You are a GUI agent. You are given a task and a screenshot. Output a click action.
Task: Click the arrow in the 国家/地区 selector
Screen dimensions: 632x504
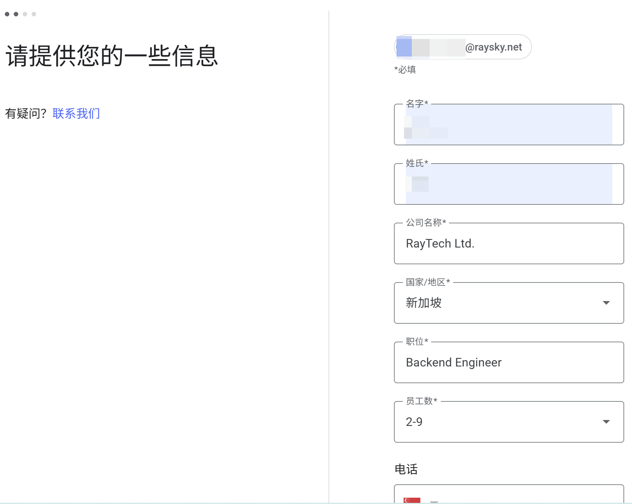click(x=606, y=303)
